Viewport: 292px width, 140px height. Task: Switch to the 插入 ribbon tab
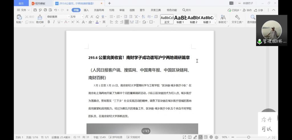pyautogui.click(x=86, y=10)
